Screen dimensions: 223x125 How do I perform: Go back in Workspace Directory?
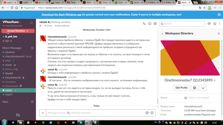[x=162, y=34]
